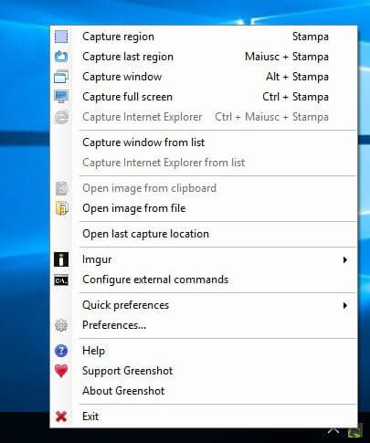370x443 pixels.
Task: Click the overlapping windows Capture window icon
Action: pos(61,77)
